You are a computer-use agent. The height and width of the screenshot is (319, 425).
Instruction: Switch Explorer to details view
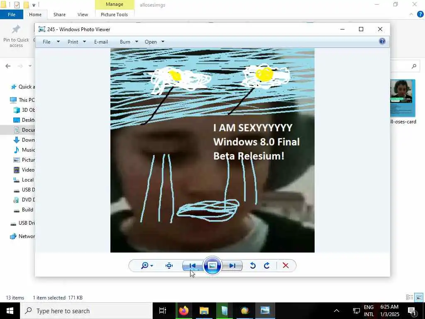(x=410, y=297)
